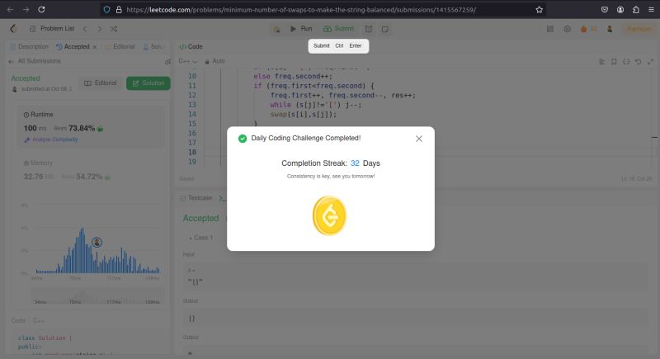Click the Ctrl key label in the Submit tooltip
This screenshot has height=359, width=660.
pos(339,46)
